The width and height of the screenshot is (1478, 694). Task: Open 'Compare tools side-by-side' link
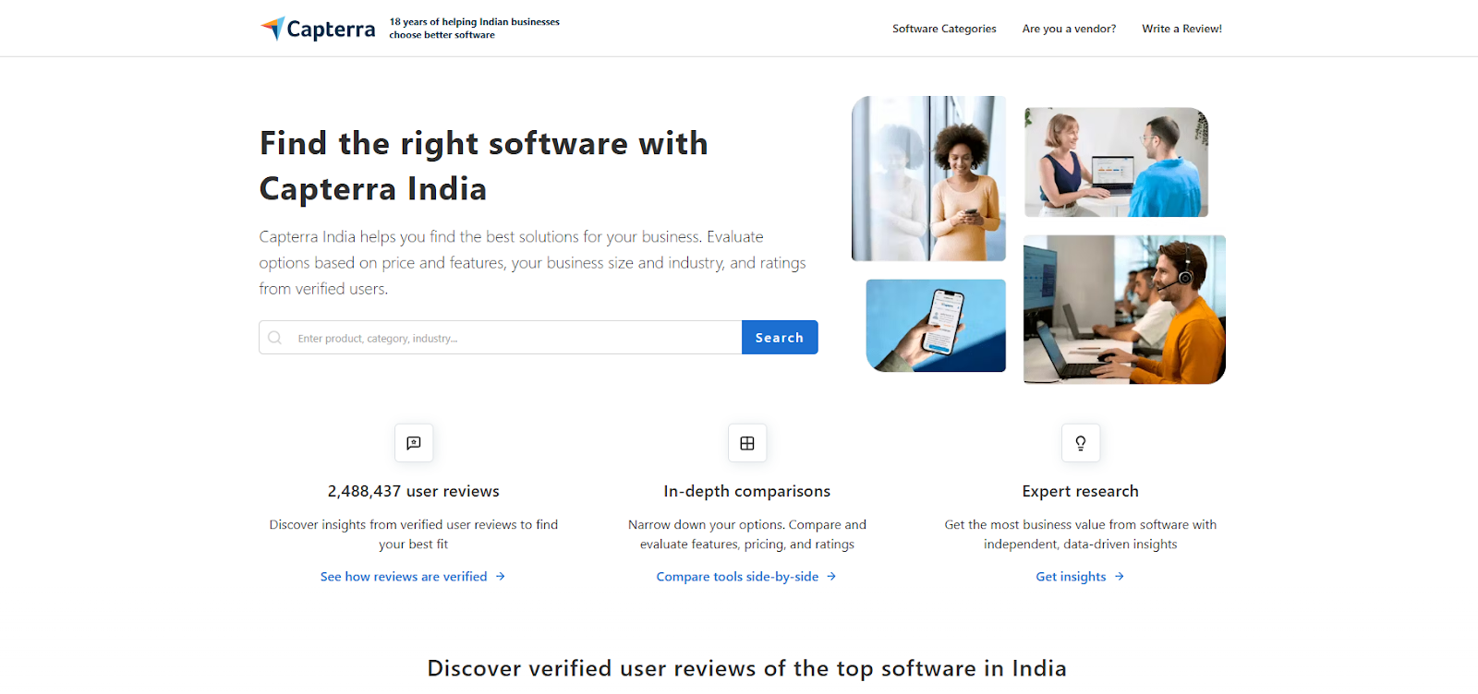[x=737, y=577]
